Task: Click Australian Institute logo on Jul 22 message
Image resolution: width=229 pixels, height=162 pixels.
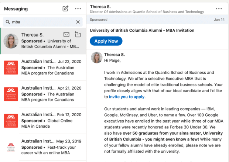Action: [x=11, y=68]
